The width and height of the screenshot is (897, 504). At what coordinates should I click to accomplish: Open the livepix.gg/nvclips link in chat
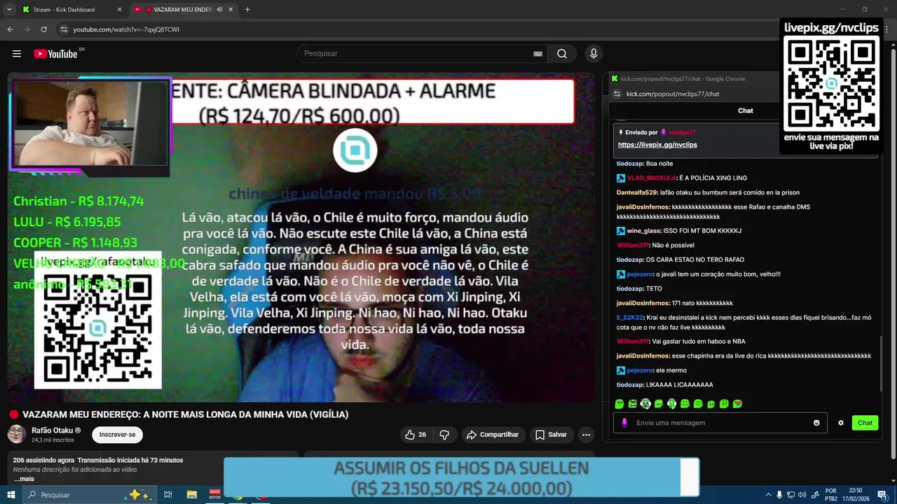(657, 144)
